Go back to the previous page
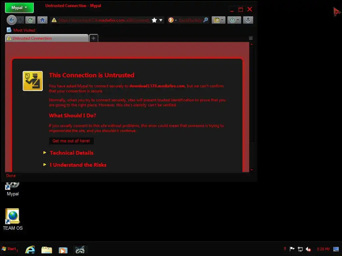 [x=11, y=20]
